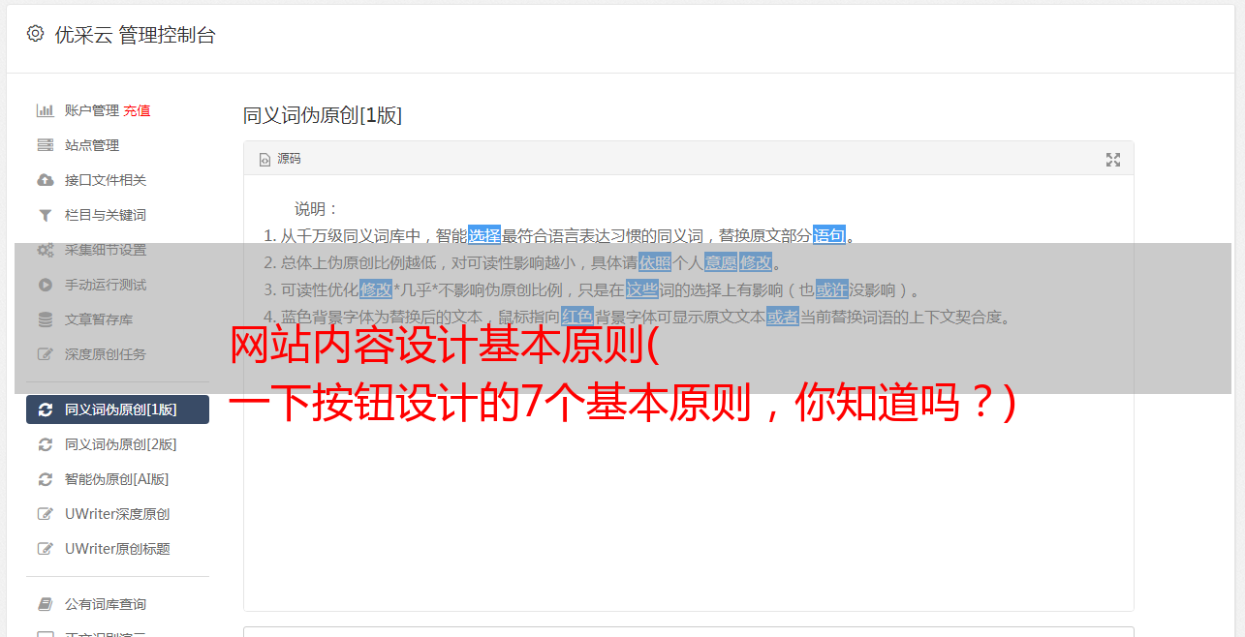The height and width of the screenshot is (637, 1245).
Task: Click highlighted word 选择 in line 1
Action: pos(484,235)
